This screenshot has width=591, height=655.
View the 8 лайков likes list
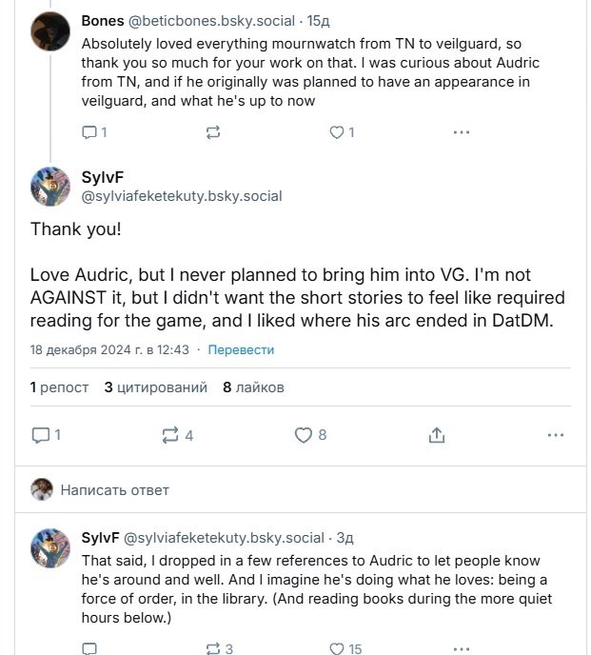(253, 387)
